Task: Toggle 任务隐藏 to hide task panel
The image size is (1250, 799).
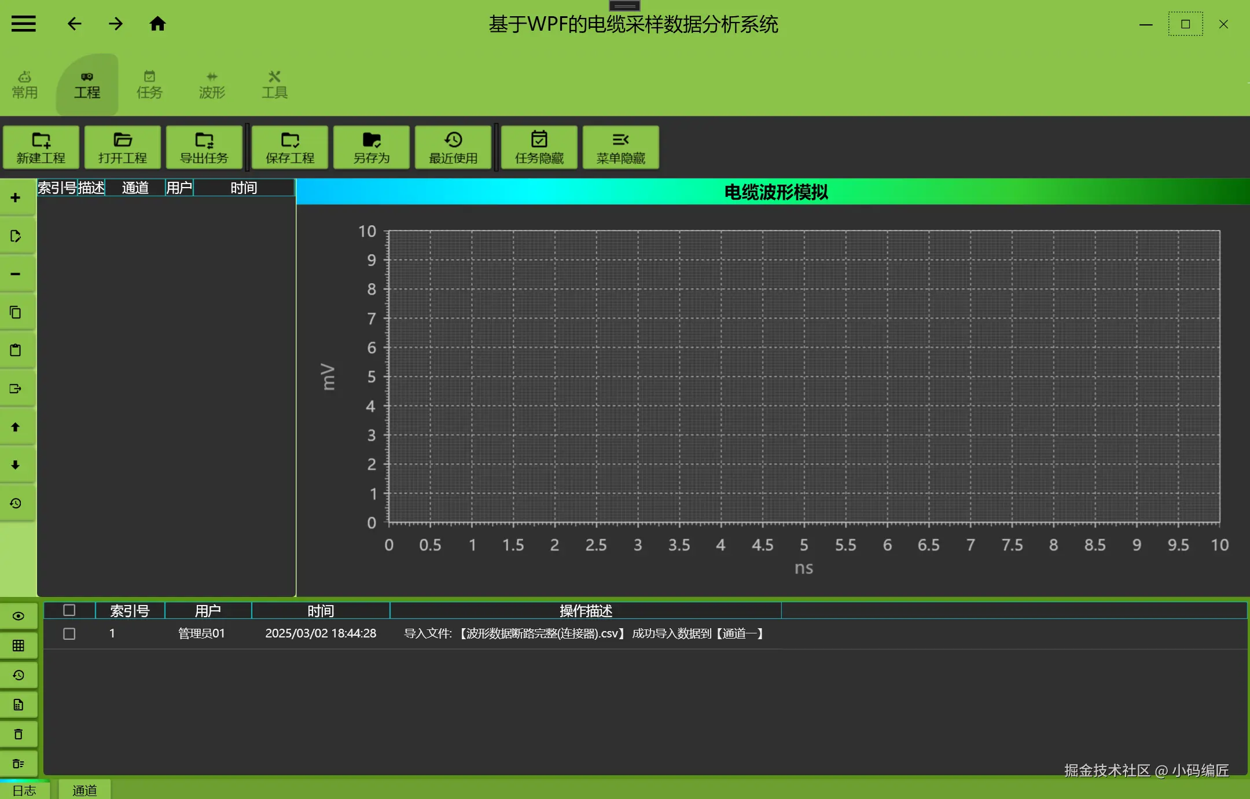Action: 539,147
